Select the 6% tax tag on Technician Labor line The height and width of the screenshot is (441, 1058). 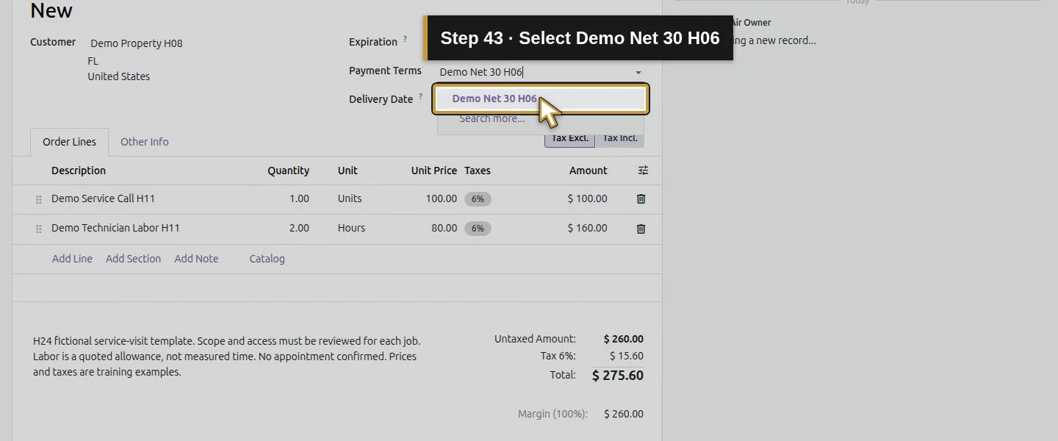[478, 229]
